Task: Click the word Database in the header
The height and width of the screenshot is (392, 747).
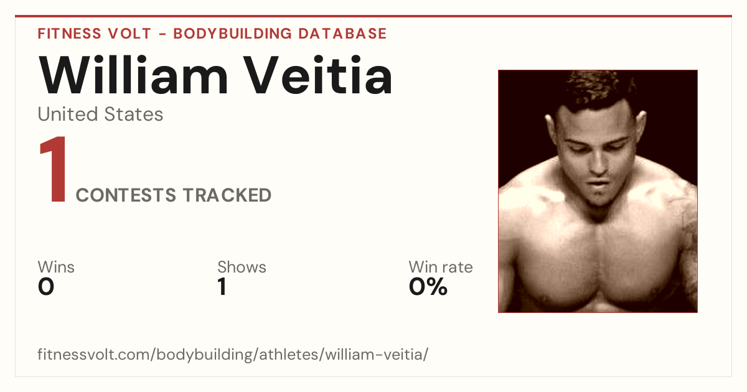Action: coord(342,34)
